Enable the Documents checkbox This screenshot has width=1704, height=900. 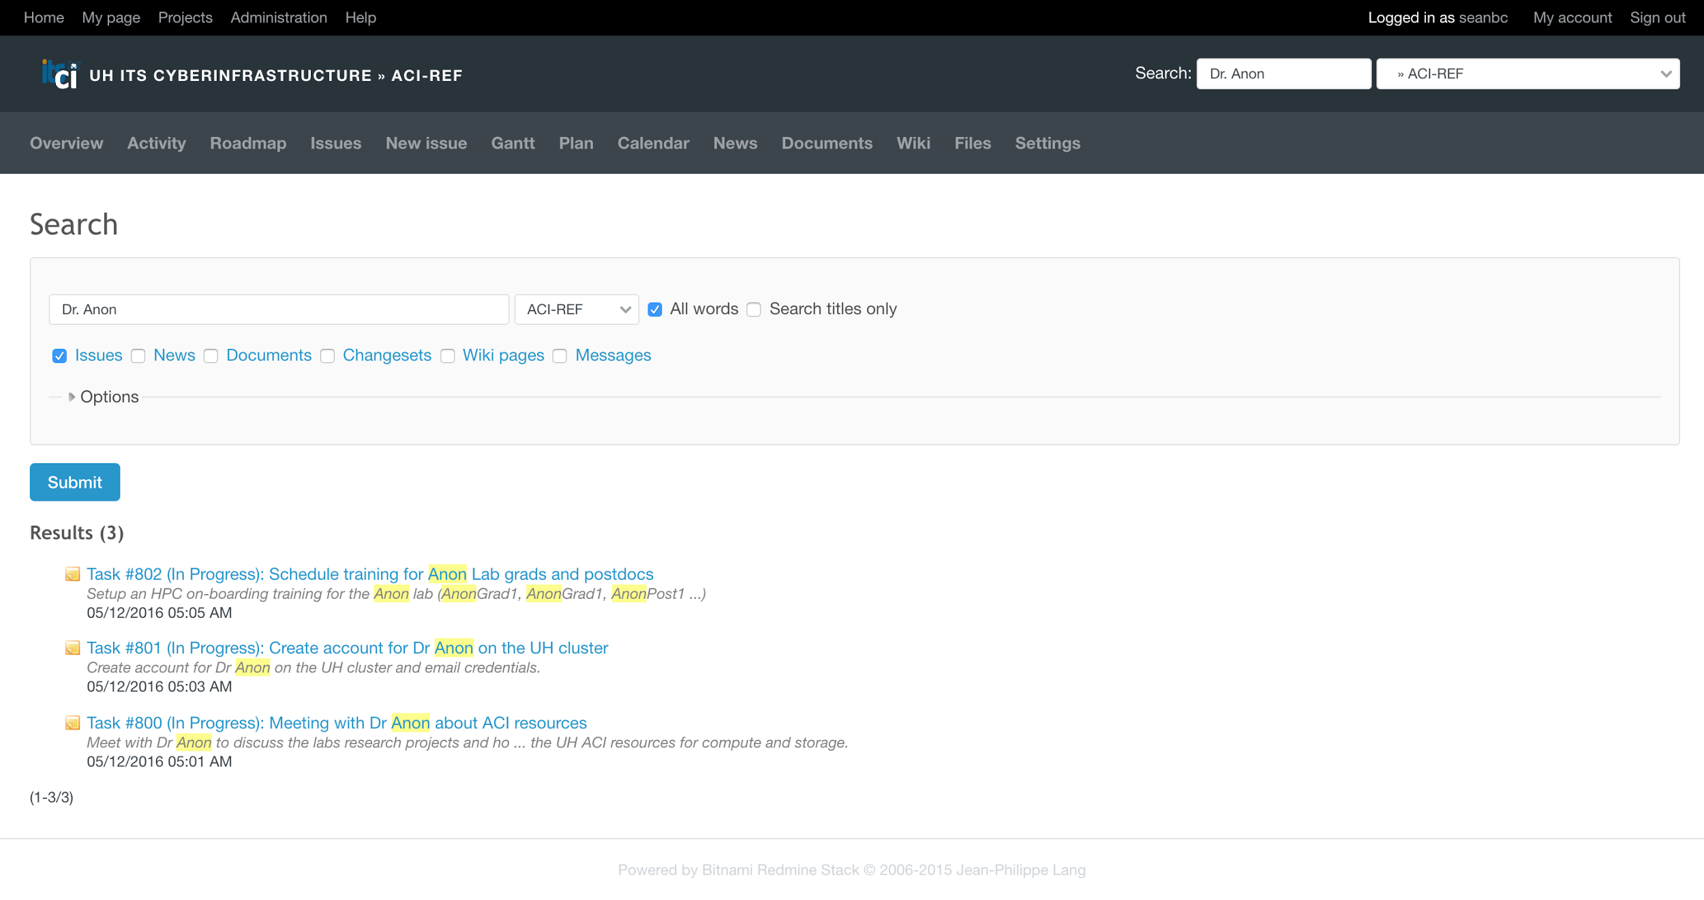pyautogui.click(x=211, y=356)
